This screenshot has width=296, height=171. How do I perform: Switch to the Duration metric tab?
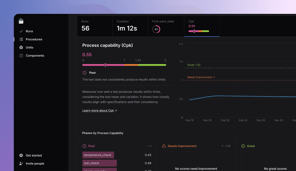(130, 26)
